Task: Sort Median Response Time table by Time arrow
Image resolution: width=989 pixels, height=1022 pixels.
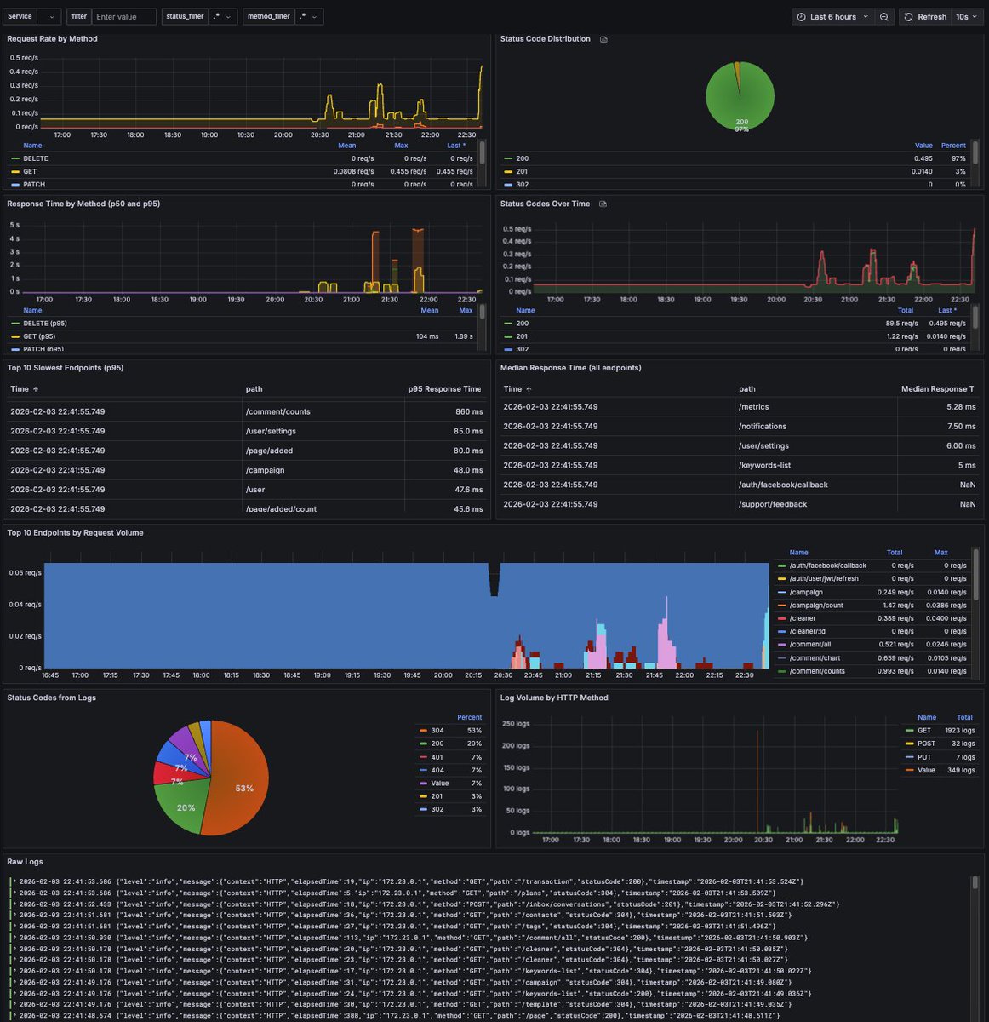Action: pos(529,389)
